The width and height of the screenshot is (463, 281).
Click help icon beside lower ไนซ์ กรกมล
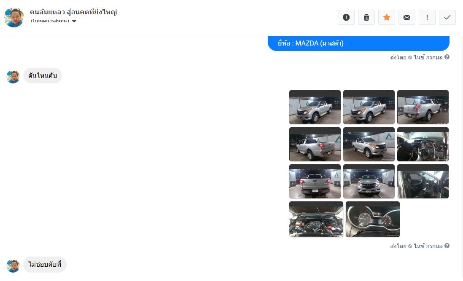click(x=447, y=246)
